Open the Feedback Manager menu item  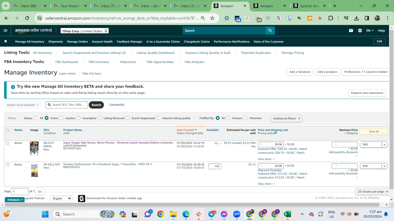130,41
